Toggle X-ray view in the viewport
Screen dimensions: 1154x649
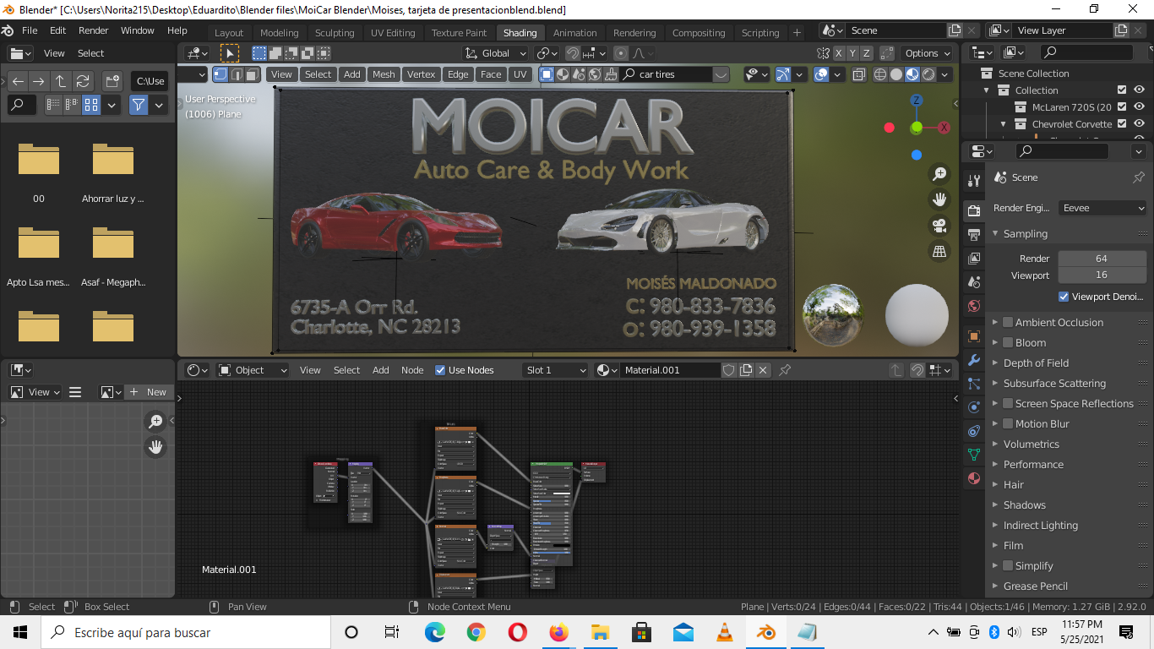tap(859, 74)
